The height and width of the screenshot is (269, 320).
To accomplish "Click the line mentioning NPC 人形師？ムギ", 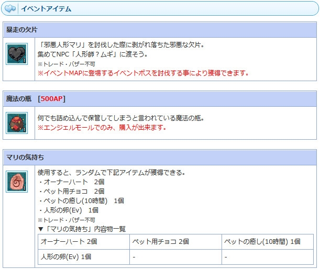I will click(93, 54).
